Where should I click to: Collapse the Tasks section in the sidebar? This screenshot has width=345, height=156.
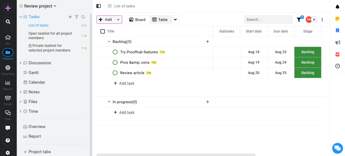click(x=21, y=17)
